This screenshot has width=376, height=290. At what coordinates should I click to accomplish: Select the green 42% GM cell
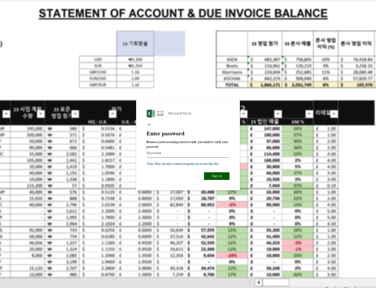[297, 274]
